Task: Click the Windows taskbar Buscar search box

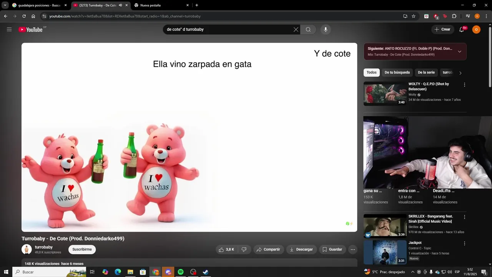Action: pyautogui.click(x=50, y=272)
